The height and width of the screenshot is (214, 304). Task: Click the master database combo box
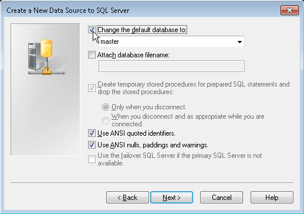pyautogui.click(x=171, y=42)
